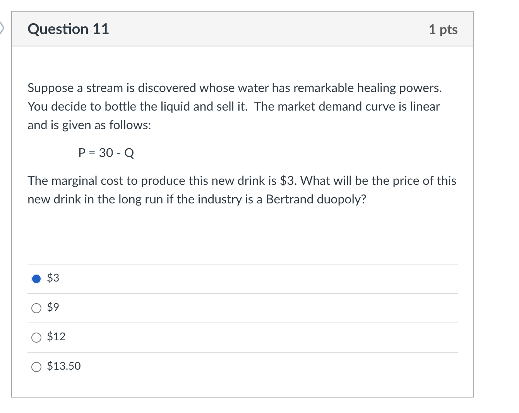Click the empty circle beside $13.50
This screenshot has height=413, width=519.
[36, 367]
